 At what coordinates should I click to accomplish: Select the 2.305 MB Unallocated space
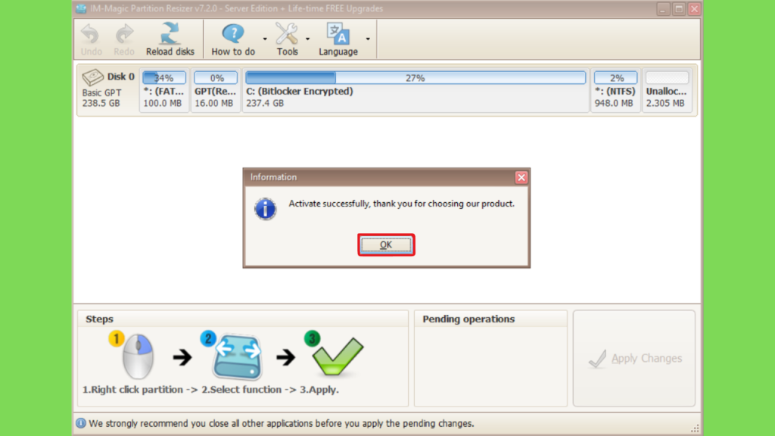coord(667,90)
